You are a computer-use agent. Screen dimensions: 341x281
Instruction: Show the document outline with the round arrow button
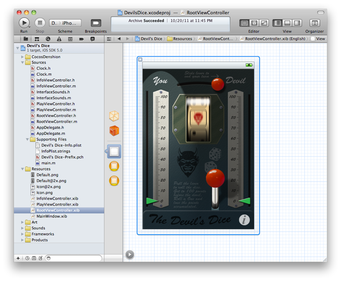129,254
